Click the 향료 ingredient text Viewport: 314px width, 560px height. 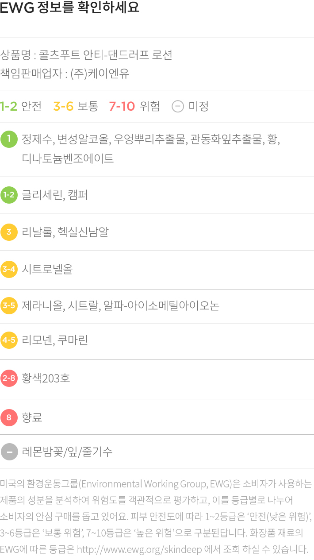[x=32, y=417]
